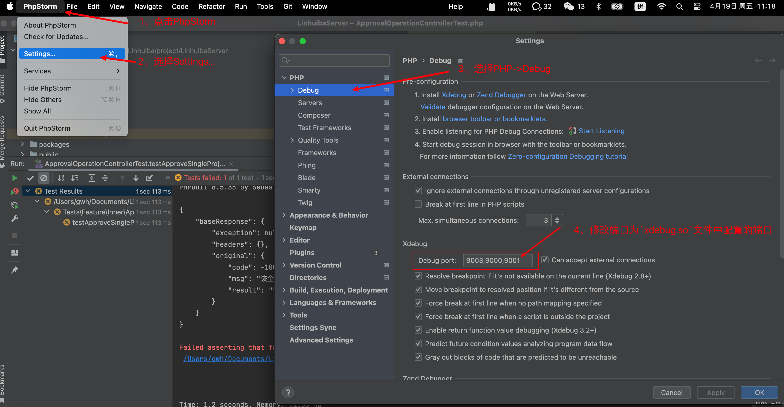Open Services submenu in PhpStorm menu
Viewport: 784px width, 407px height.
pyautogui.click(x=72, y=71)
